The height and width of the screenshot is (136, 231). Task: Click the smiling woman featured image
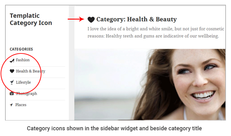(150, 84)
